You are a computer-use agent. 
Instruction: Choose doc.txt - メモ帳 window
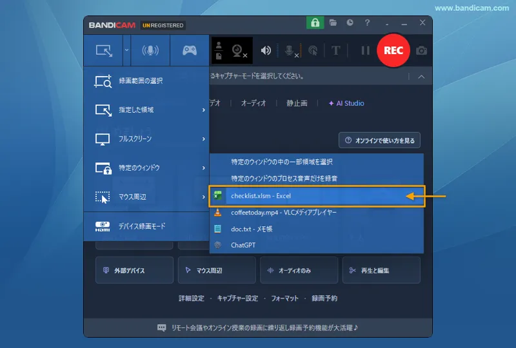[x=317, y=229]
